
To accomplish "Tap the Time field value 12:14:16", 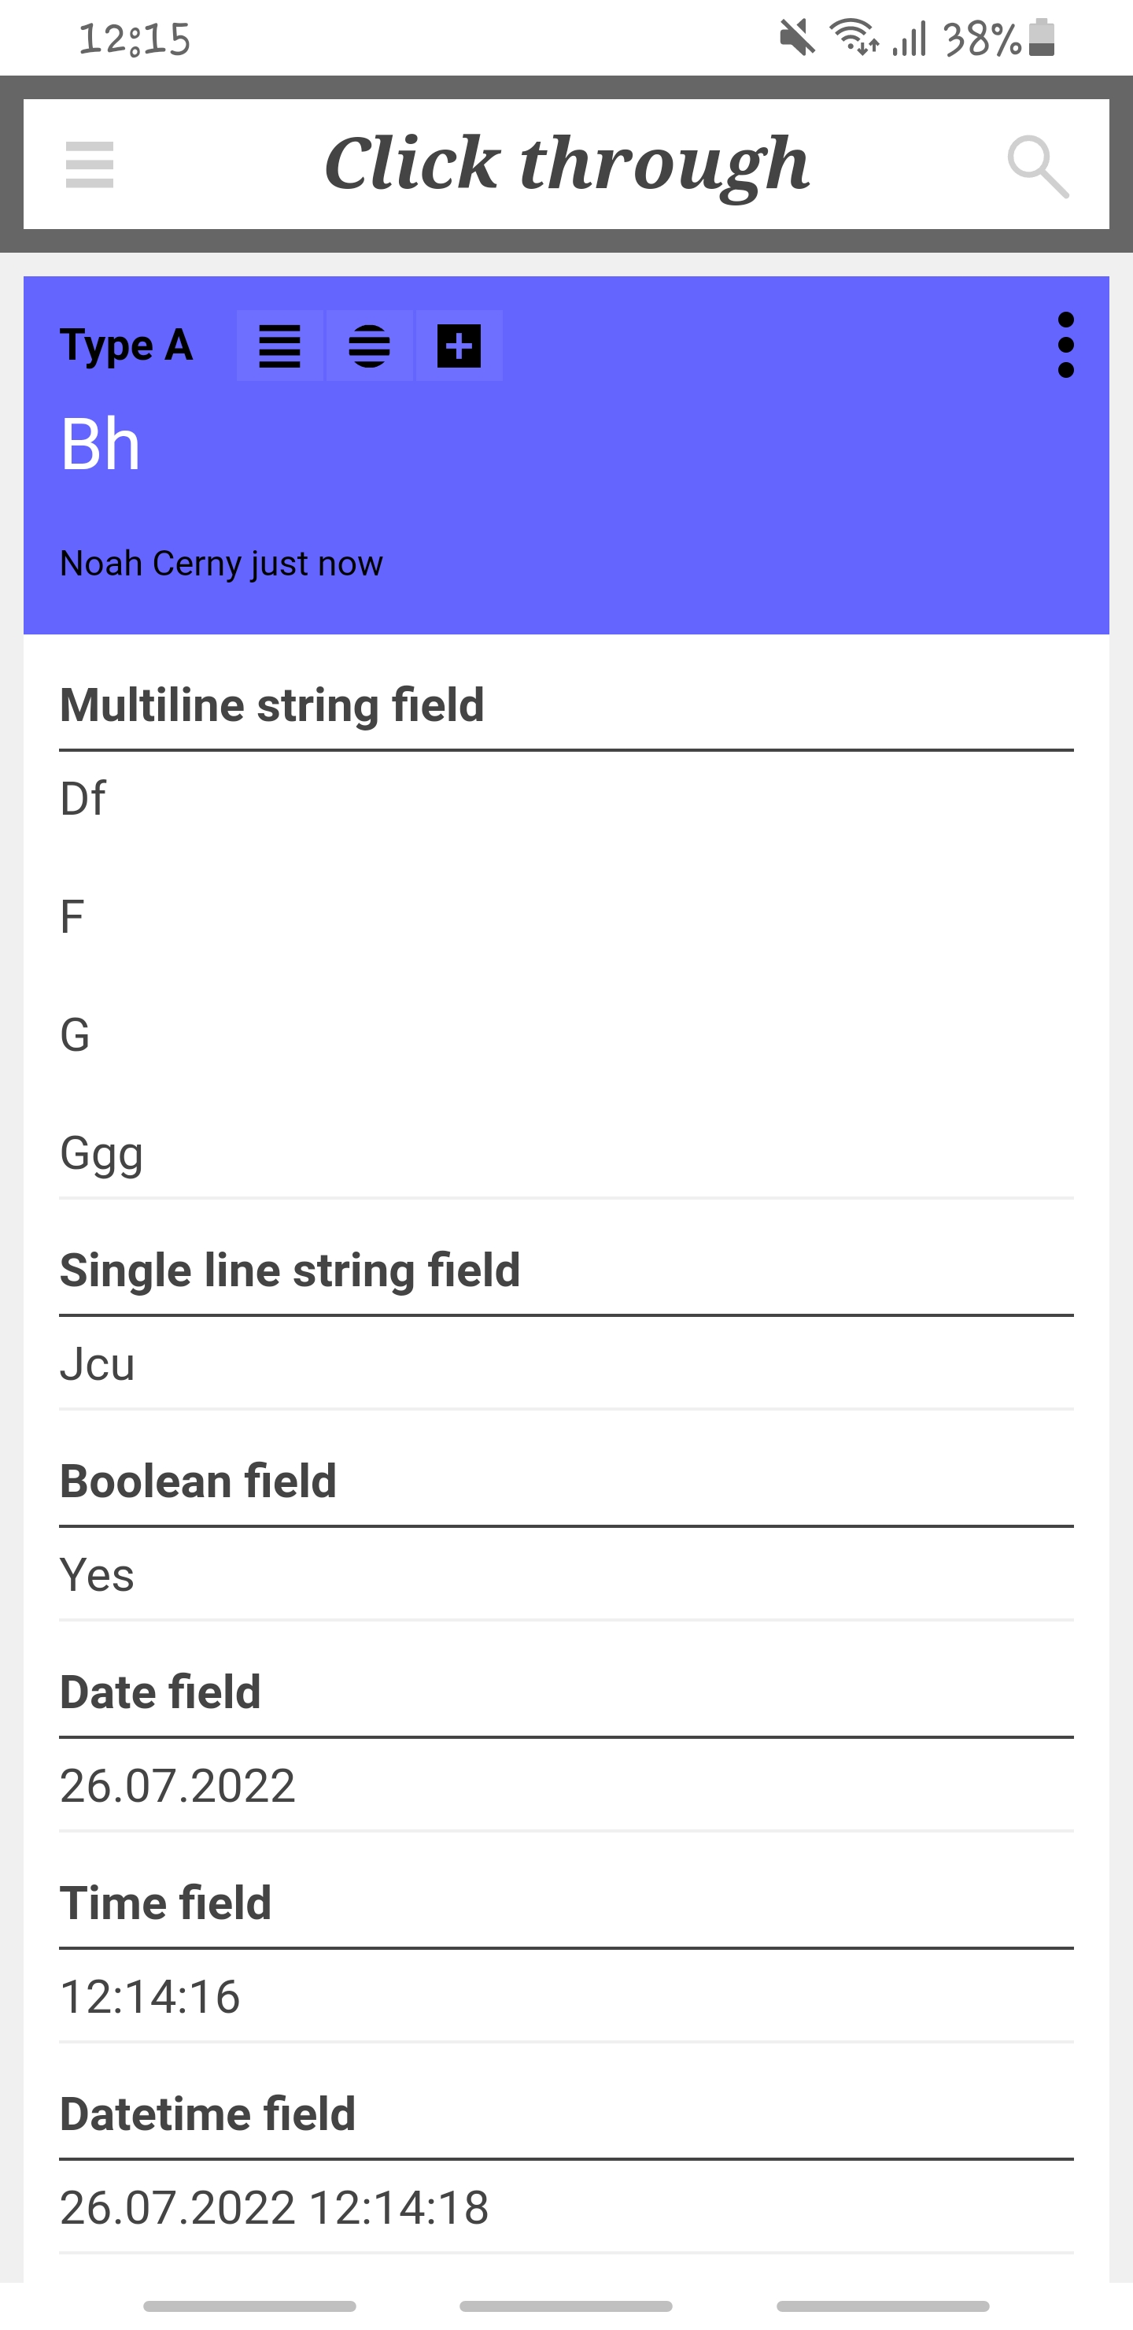I will (x=150, y=1996).
